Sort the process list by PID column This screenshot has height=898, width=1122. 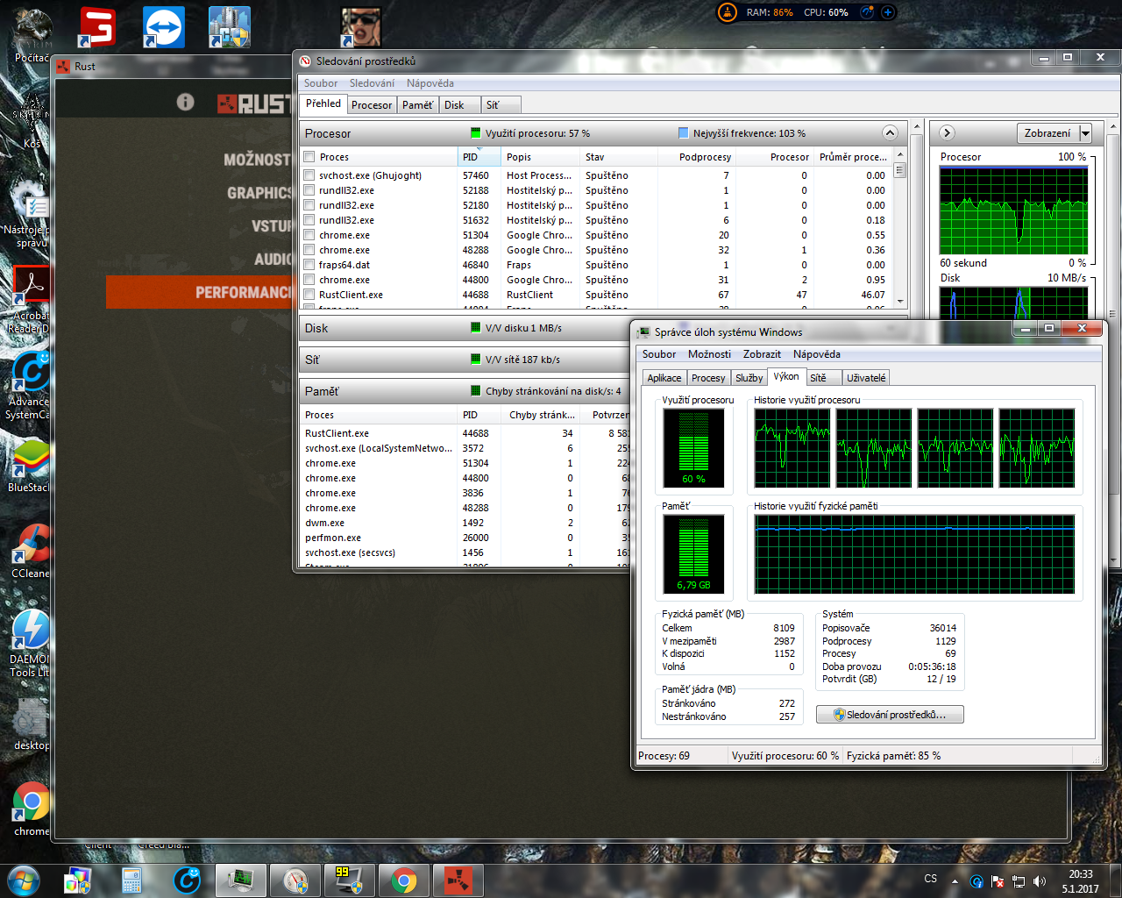[471, 157]
